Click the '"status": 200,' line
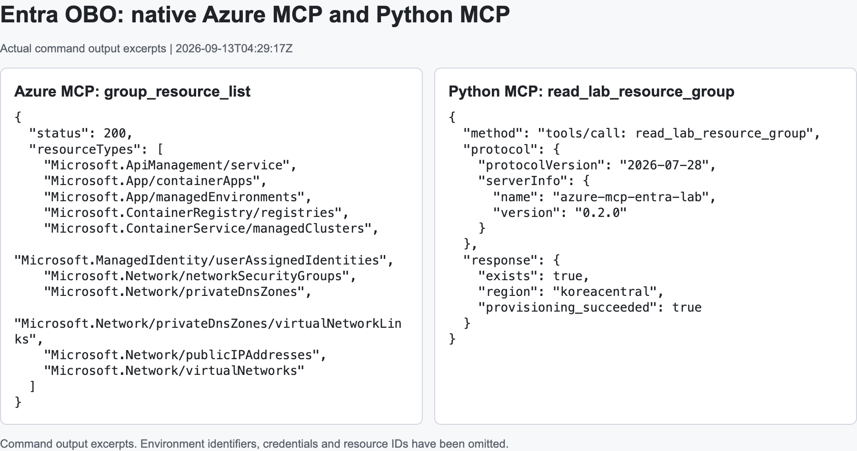 click(81, 133)
